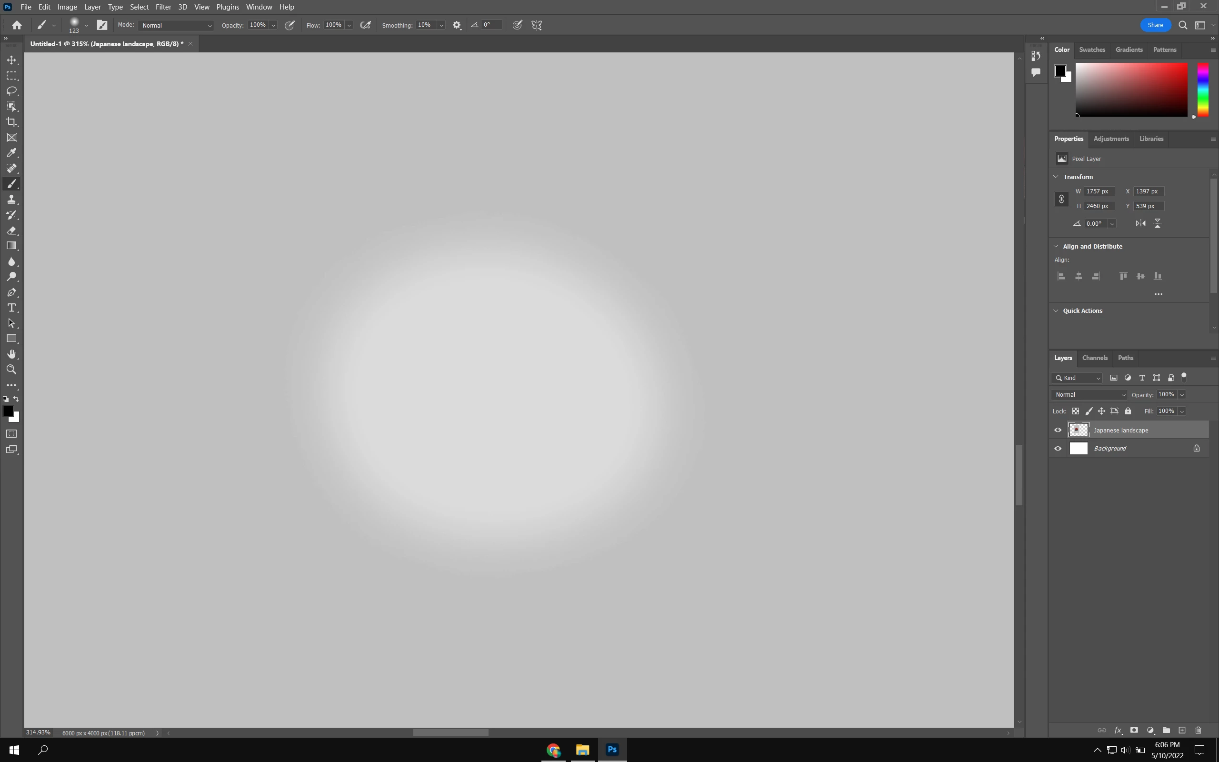Screen dimensions: 1219x762
Task: Hide the Background layer
Action: click(1058, 449)
